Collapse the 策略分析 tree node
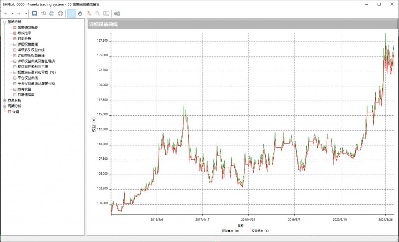This screenshot has height=242, width=399. pos(5,22)
